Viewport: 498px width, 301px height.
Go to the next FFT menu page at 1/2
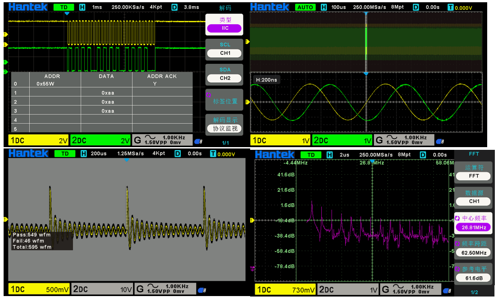point(474,292)
